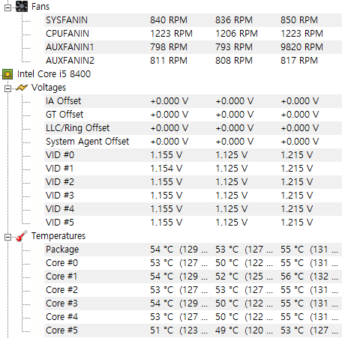Screen dimensions: 342x338
Task: Select the Core #4 temperature row
Action: tap(193, 317)
